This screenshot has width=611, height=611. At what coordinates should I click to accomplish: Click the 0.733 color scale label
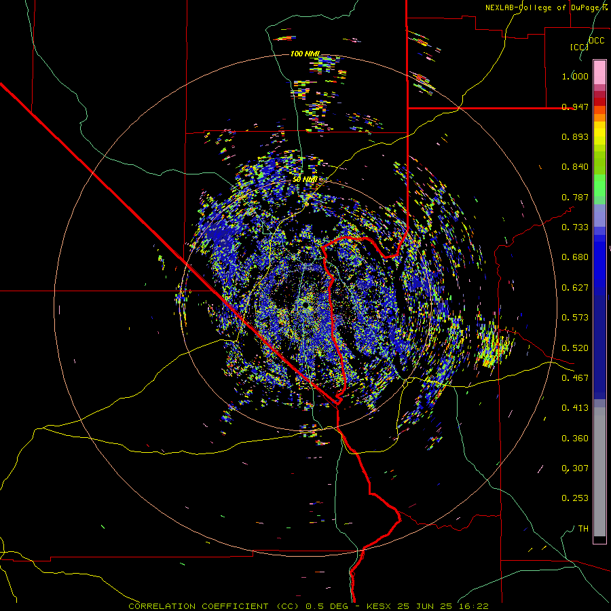pyautogui.click(x=575, y=227)
